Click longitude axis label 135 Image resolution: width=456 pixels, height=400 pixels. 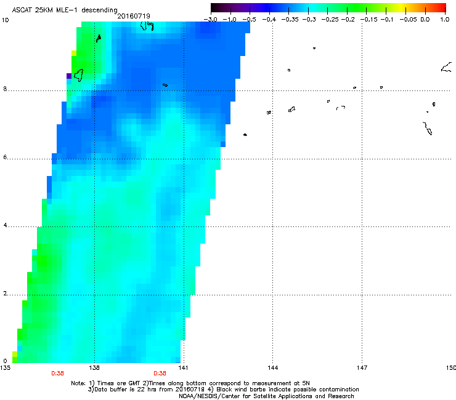tap(5, 368)
